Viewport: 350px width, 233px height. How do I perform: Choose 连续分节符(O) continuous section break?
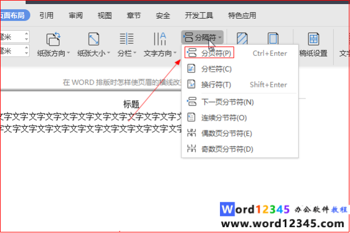[240, 118]
